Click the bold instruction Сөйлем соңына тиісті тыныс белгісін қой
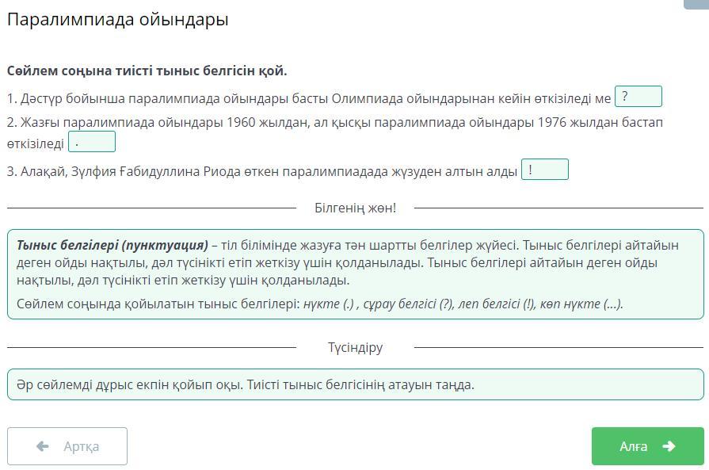This screenshot has height=470, width=709. (147, 71)
